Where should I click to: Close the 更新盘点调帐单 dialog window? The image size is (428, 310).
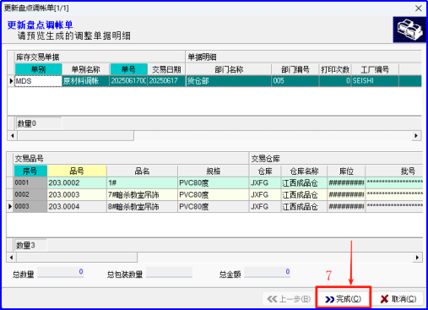(419, 8)
